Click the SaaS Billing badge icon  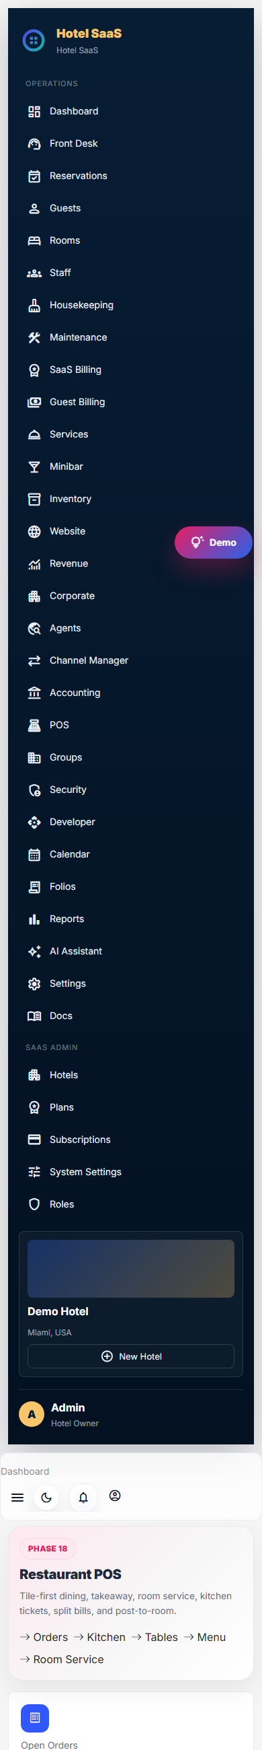click(x=34, y=370)
